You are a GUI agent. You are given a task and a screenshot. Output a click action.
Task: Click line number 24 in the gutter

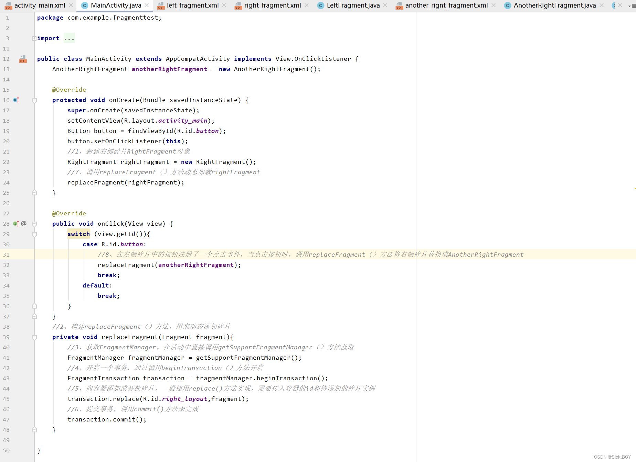coord(6,182)
